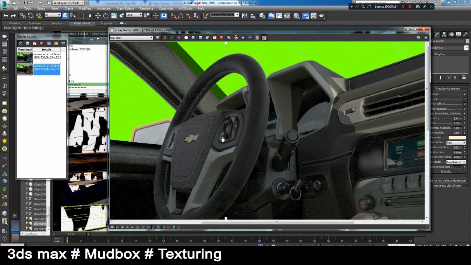This screenshot has width=471, height=265.
Task: Open the Create Selection Set dropdown
Action: (224, 15)
